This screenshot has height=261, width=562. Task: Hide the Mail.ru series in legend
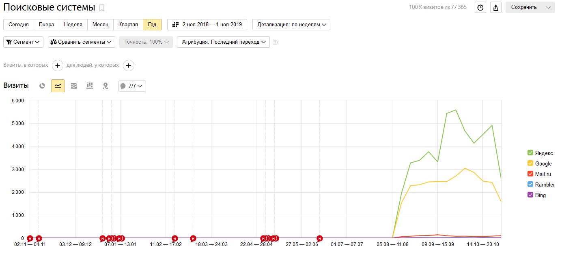tap(530, 174)
